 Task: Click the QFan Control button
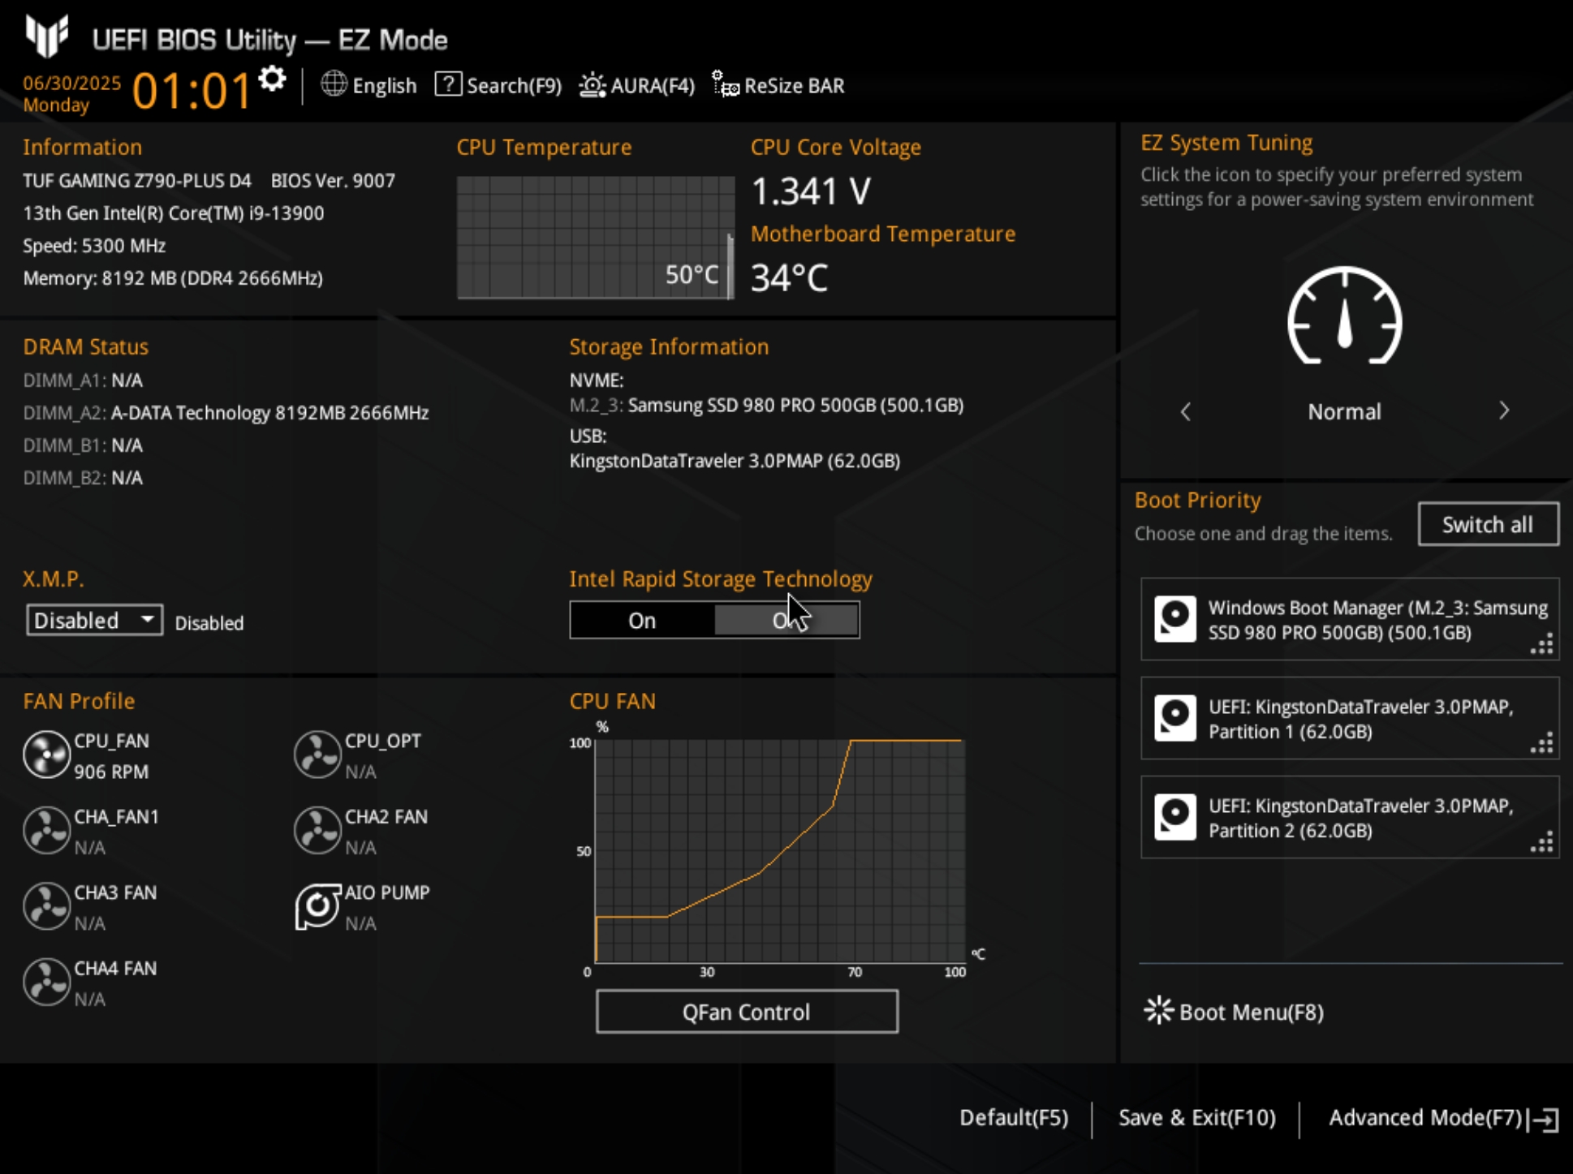coord(747,1012)
